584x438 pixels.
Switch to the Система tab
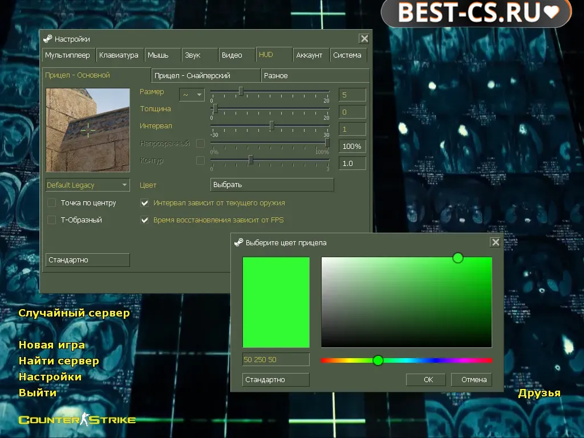coord(348,55)
